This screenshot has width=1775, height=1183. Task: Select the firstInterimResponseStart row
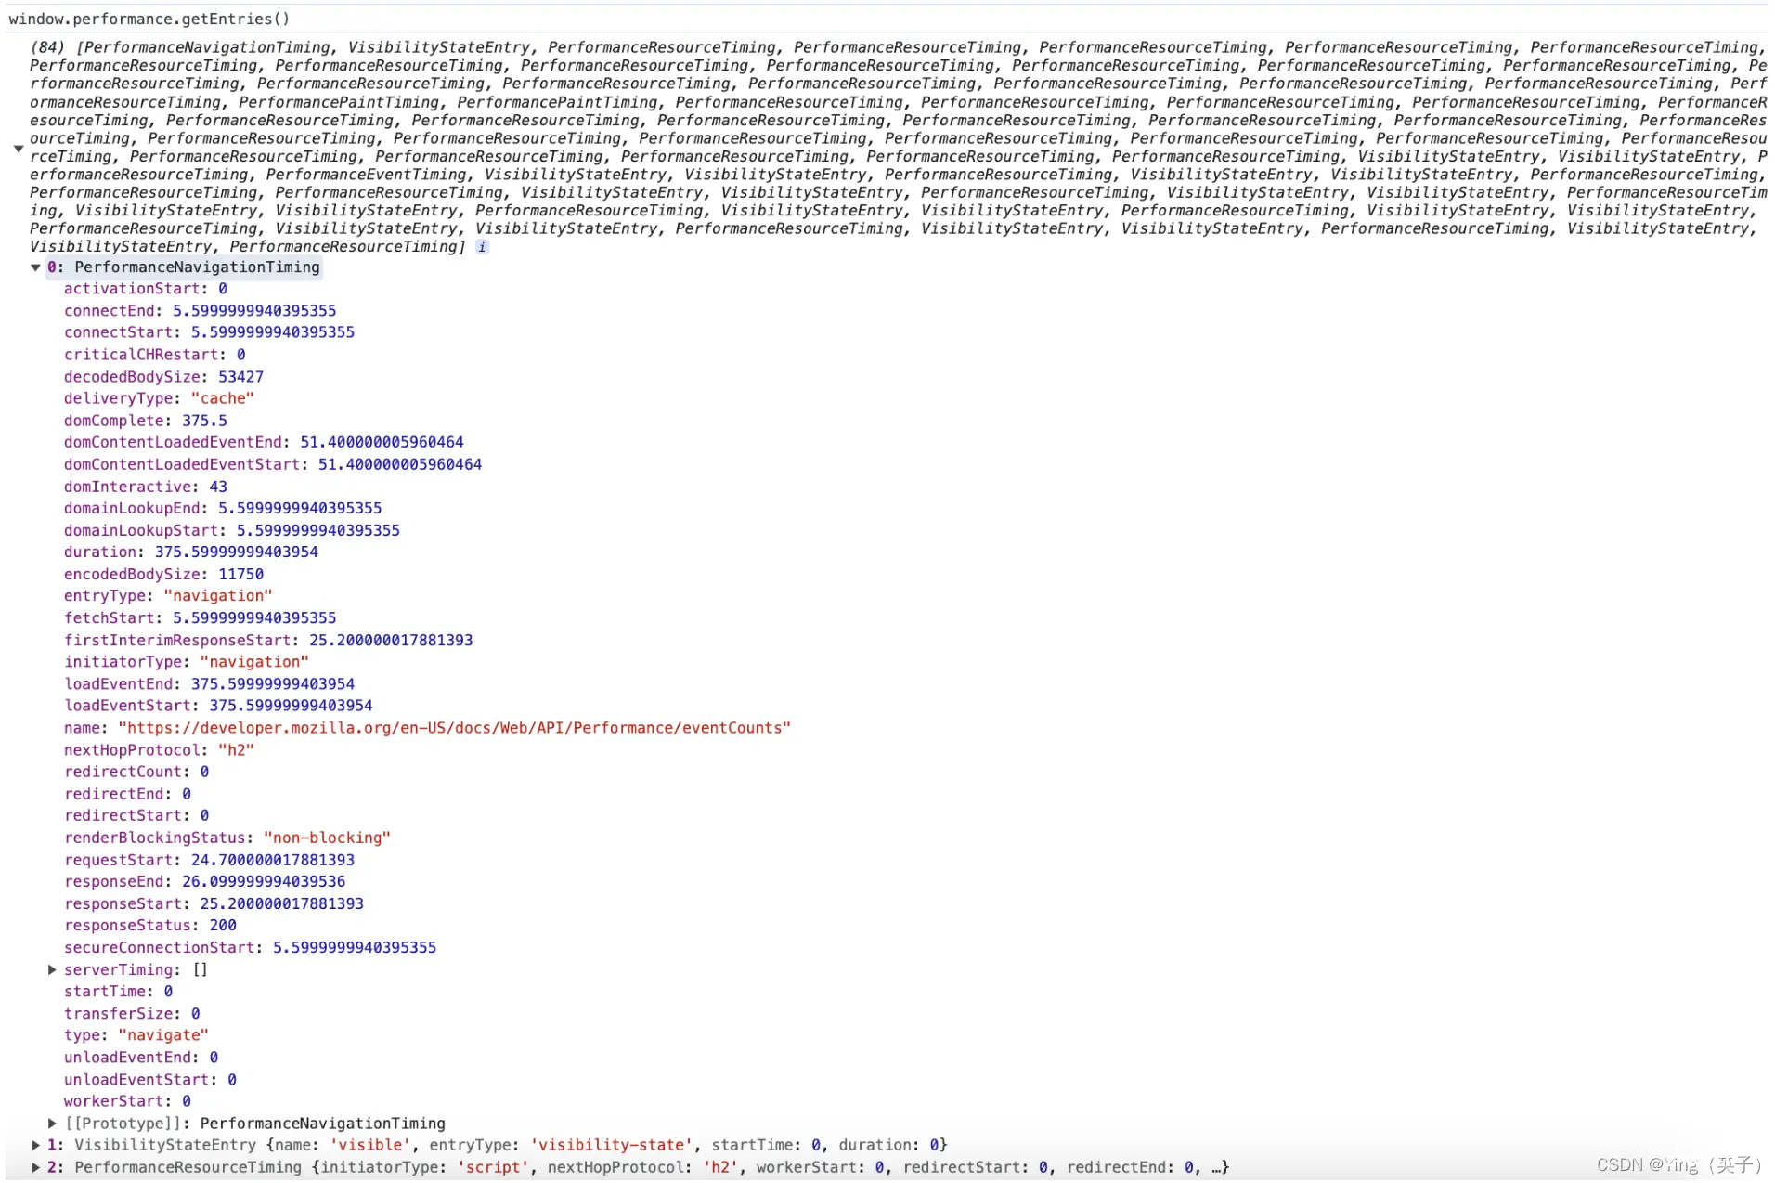pyautogui.click(x=268, y=640)
